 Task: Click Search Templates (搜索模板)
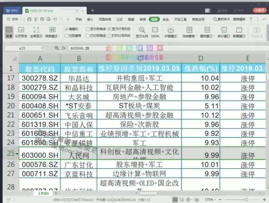click(x=239, y=19)
